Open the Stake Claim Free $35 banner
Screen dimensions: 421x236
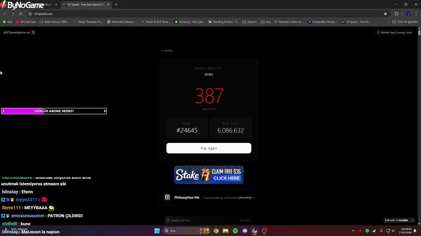click(x=209, y=175)
